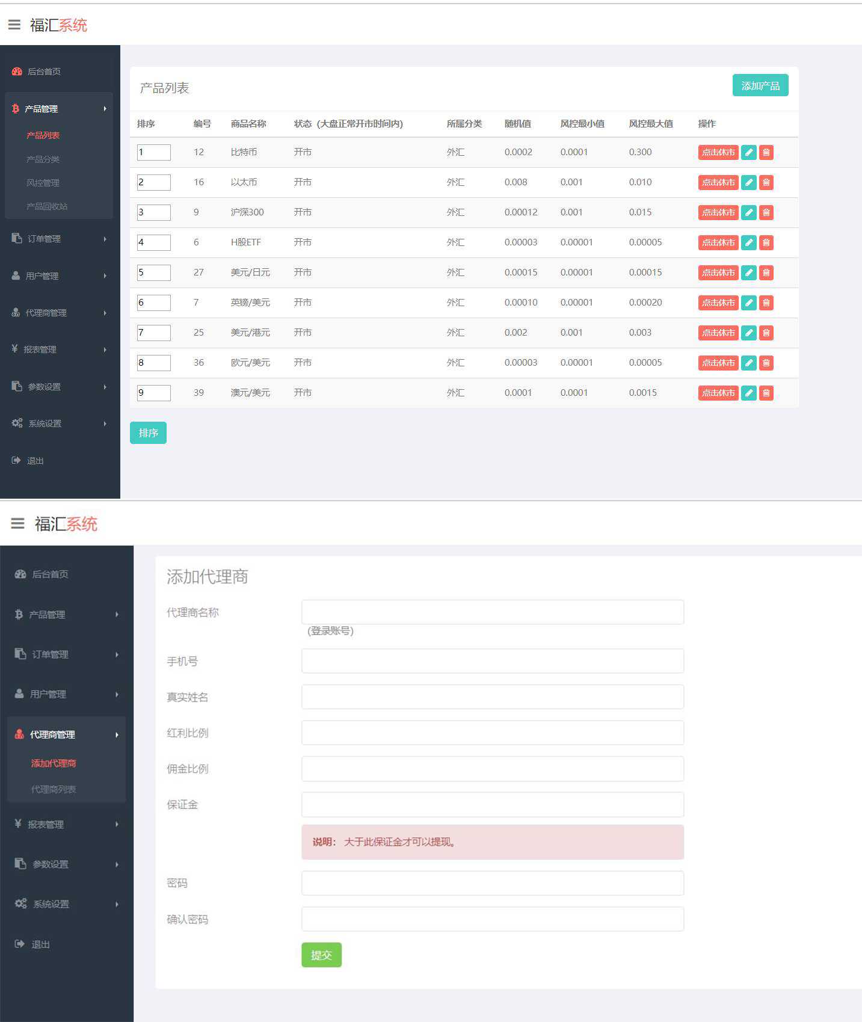Edit 欧元/美元 product with pencil icon
The image size is (862, 1022).
click(748, 363)
